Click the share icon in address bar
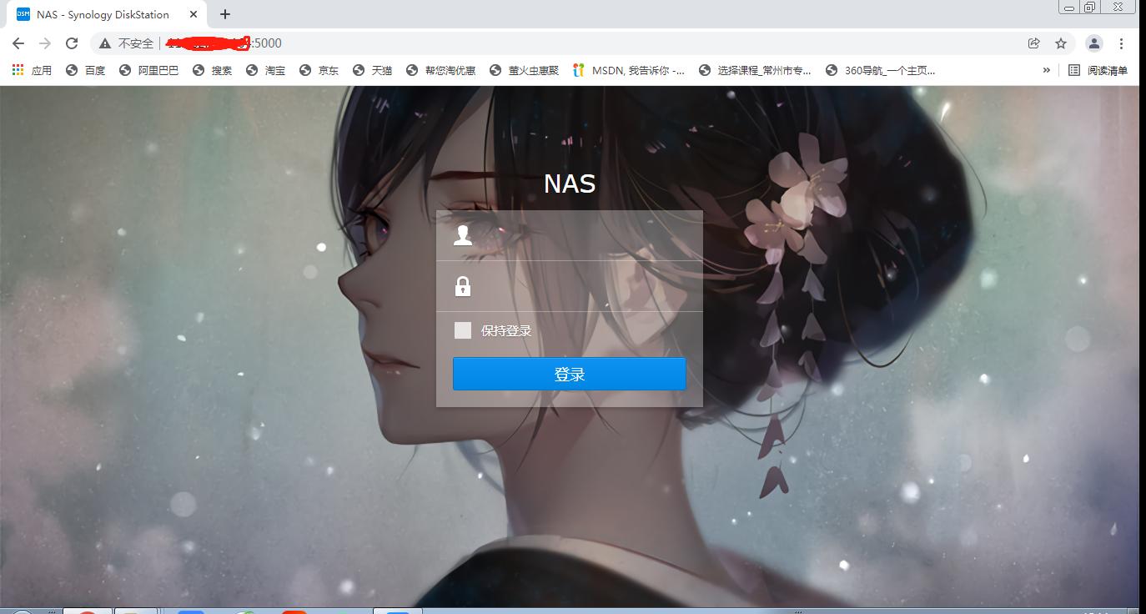The height and width of the screenshot is (614, 1146). coord(1033,43)
